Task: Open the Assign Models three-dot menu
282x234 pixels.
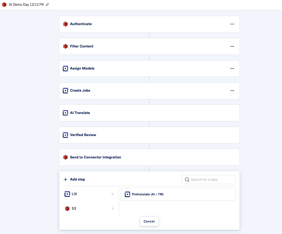Action: coord(232,69)
